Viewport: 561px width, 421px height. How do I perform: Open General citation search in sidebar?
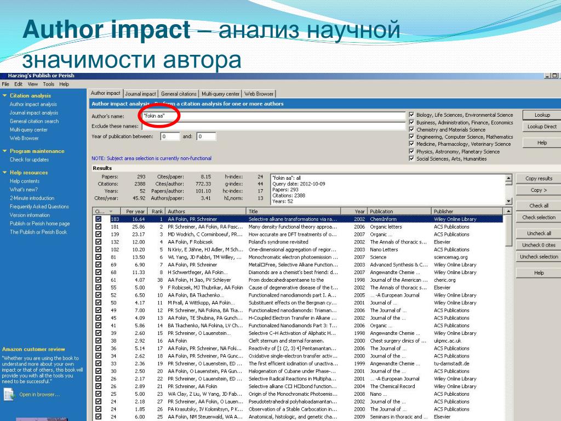point(35,121)
